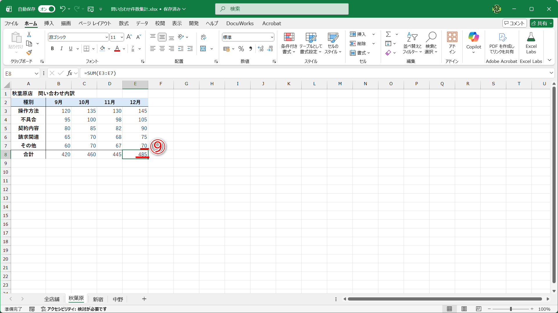Viewport: 558px width, 313px height.
Task: Open the number format dropdown
Action: coord(272,37)
